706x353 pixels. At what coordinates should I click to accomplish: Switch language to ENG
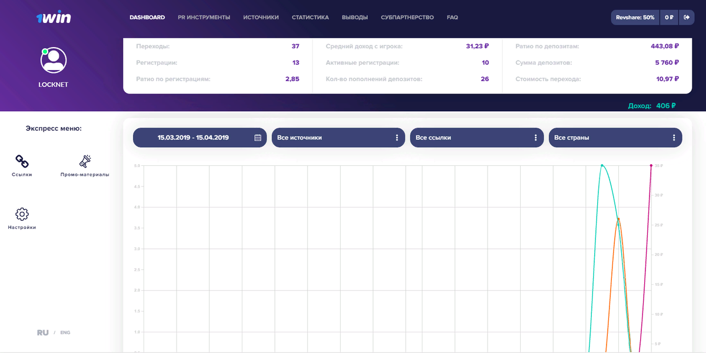(x=65, y=332)
